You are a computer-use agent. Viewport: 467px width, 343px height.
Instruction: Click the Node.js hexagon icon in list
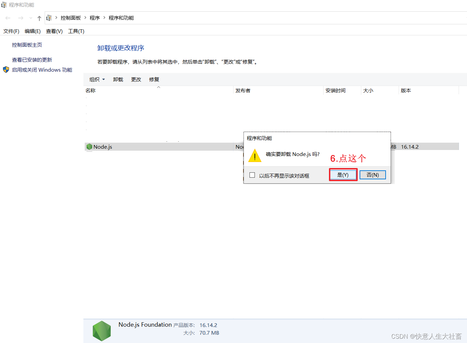[89, 147]
